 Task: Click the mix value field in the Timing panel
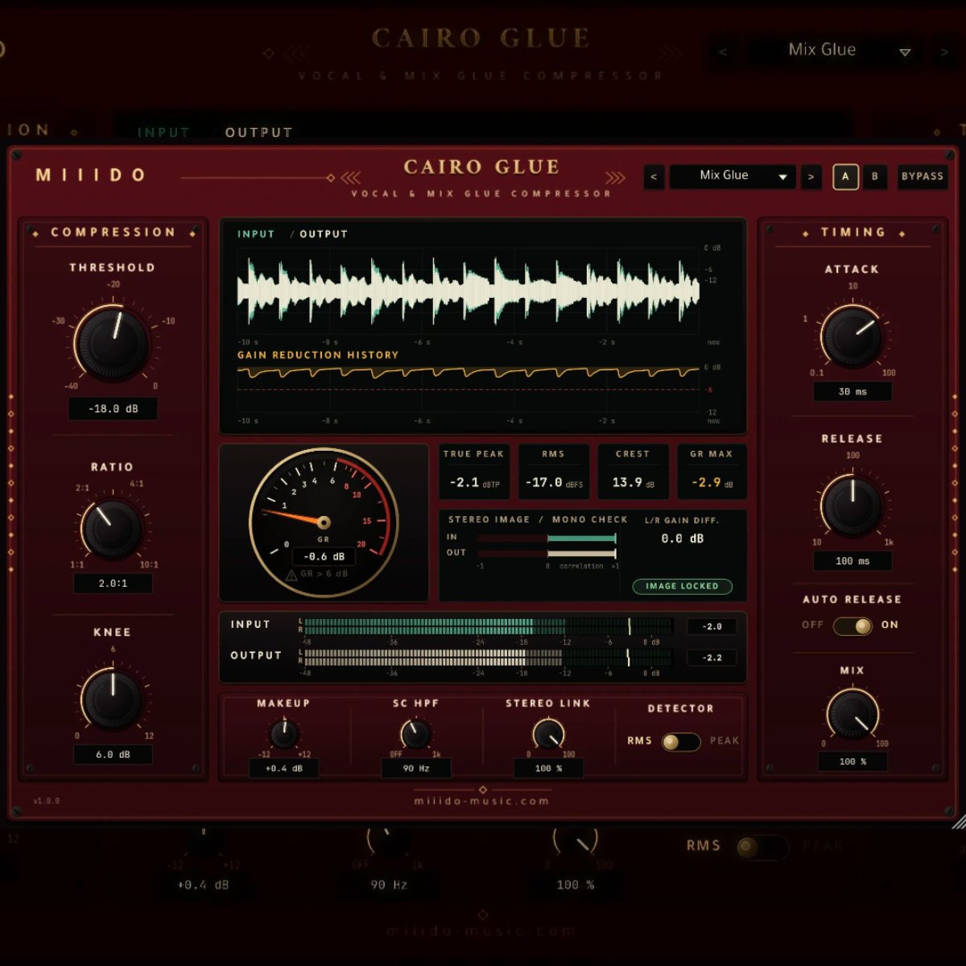(x=852, y=762)
